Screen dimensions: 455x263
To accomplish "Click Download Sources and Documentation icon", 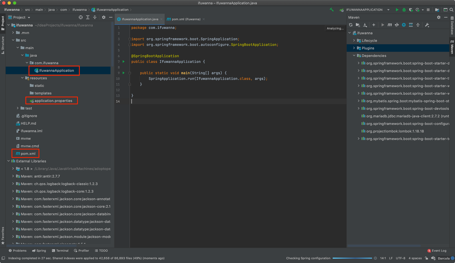I will [x=365, y=25].
